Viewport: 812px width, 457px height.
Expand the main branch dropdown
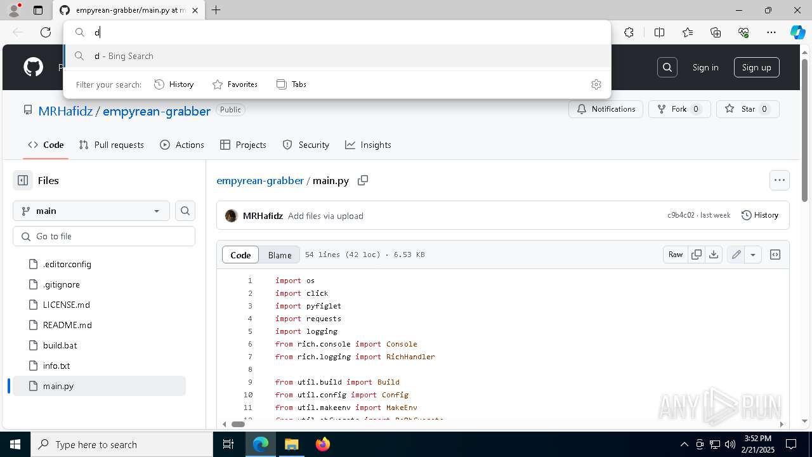pos(91,211)
